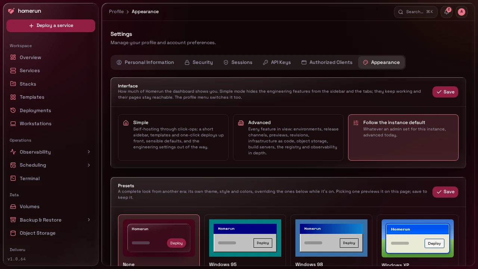The image size is (478, 269).
Task: Click the Stacks sidebar icon
Action: [x=13, y=84]
